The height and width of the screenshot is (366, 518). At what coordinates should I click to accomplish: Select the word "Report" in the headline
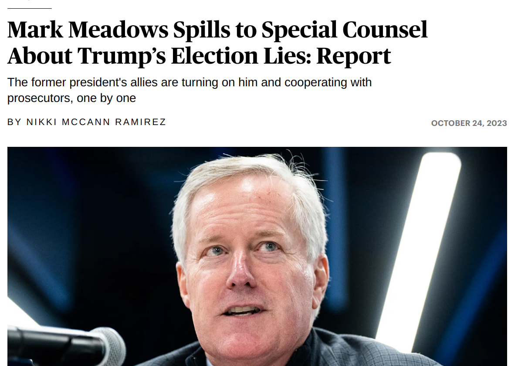353,56
